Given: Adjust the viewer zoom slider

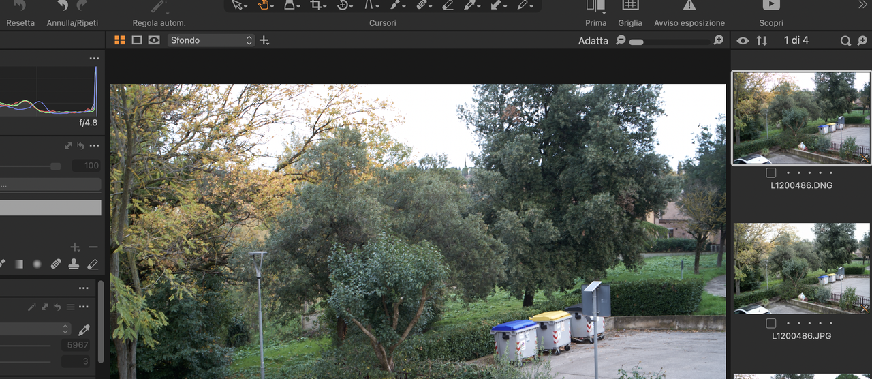Looking at the screenshot, I should pyautogui.click(x=670, y=42).
